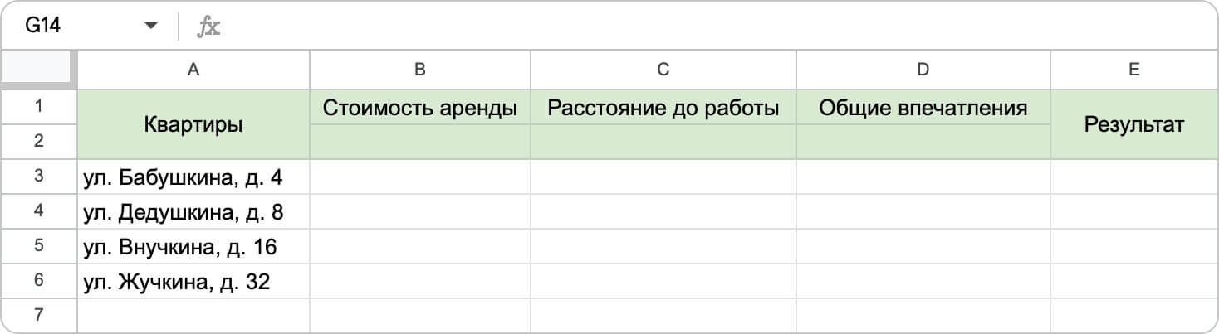Click the Результат merged cell
This screenshot has height=334, width=1219.
click(1133, 124)
